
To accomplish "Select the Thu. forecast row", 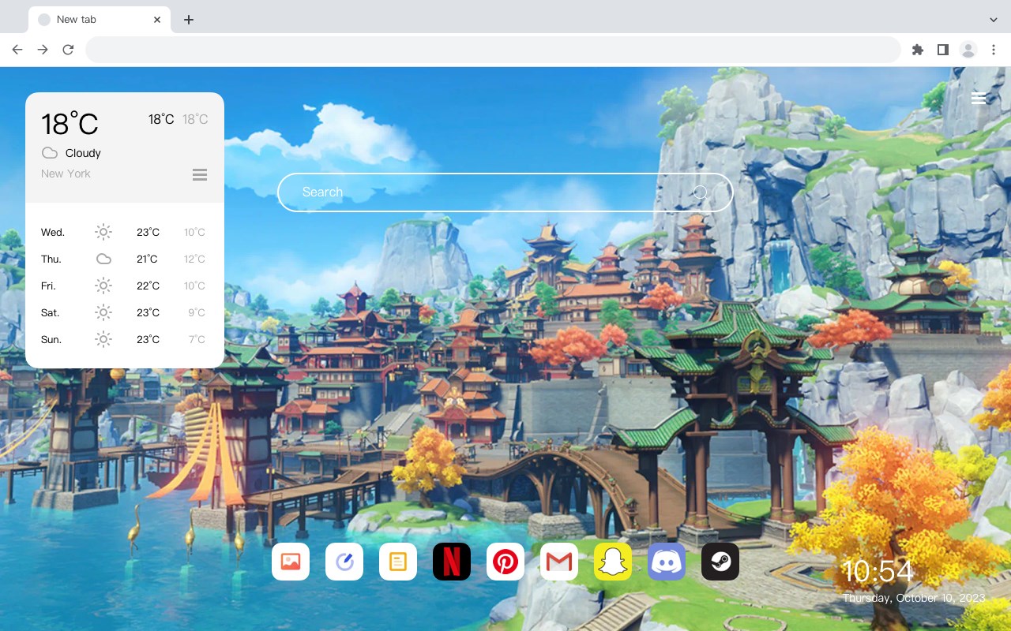I will [125, 259].
